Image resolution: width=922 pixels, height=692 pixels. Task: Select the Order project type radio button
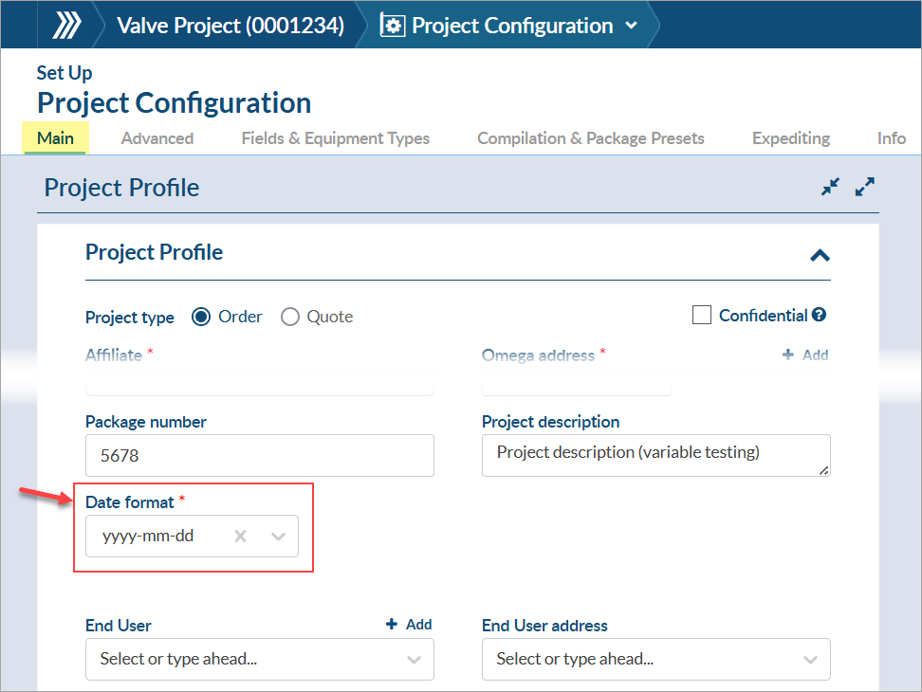click(x=201, y=317)
